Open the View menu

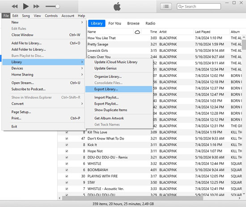[x=37, y=16]
